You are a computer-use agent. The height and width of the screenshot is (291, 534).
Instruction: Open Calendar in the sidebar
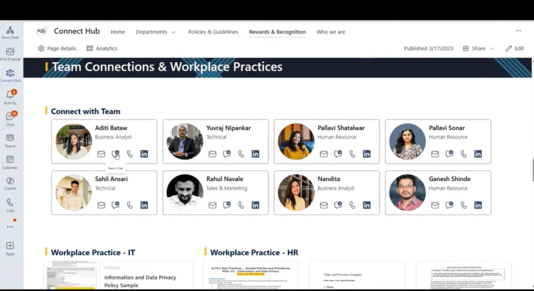(x=10, y=162)
